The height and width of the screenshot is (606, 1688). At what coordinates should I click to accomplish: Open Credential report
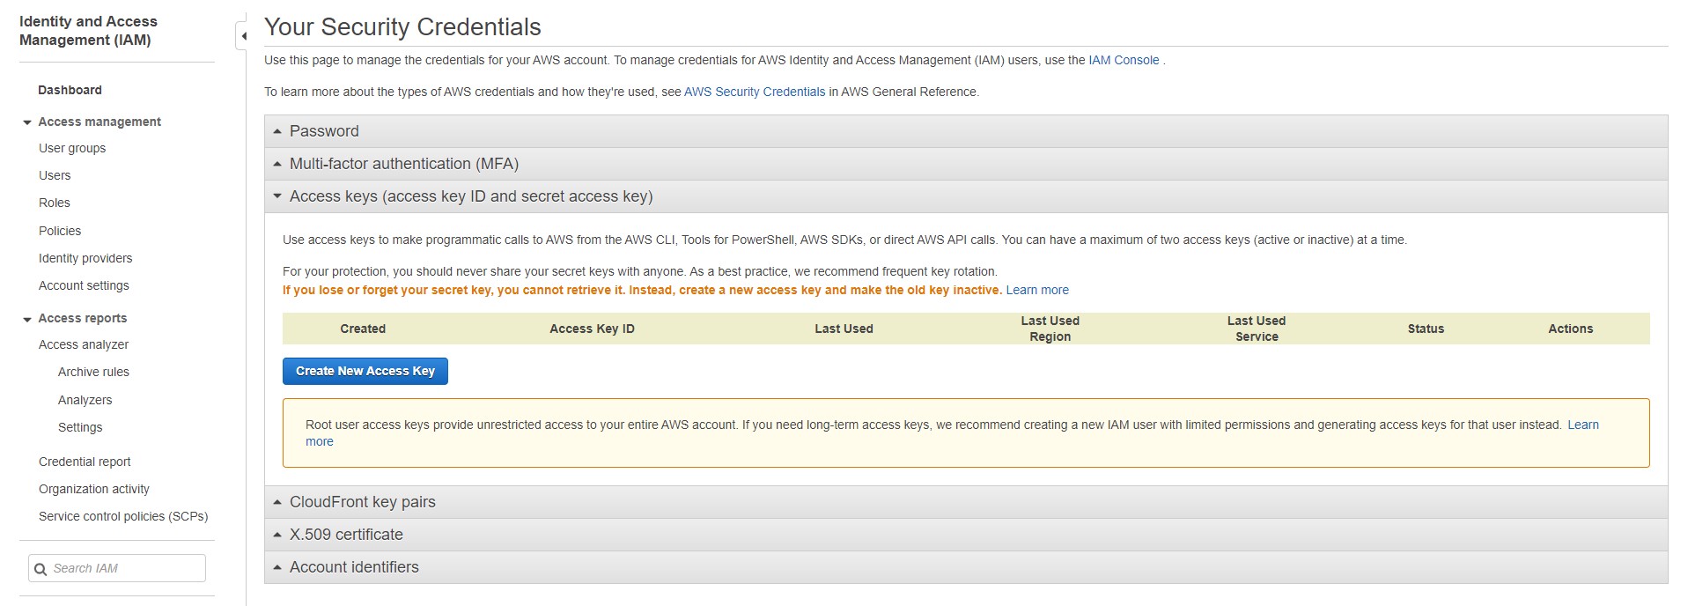point(85,462)
